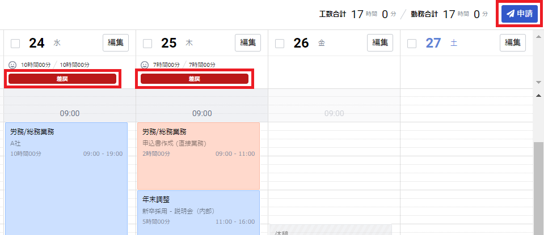Click 編集 on Saturday 27 column
544x235 pixels.
513,42
